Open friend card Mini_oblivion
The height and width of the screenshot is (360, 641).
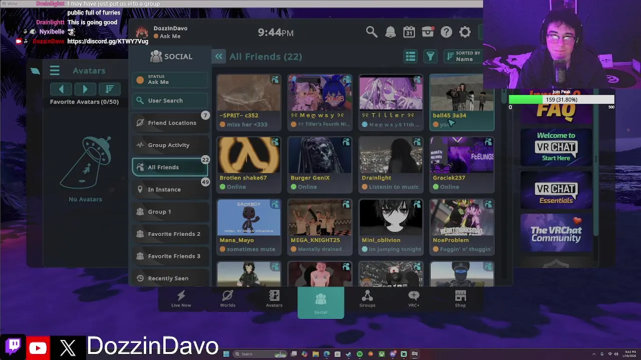point(391,227)
